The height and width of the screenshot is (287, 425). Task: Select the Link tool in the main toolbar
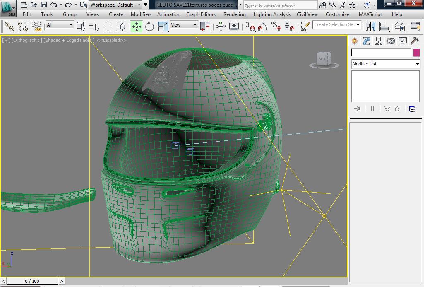click(10, 26)
